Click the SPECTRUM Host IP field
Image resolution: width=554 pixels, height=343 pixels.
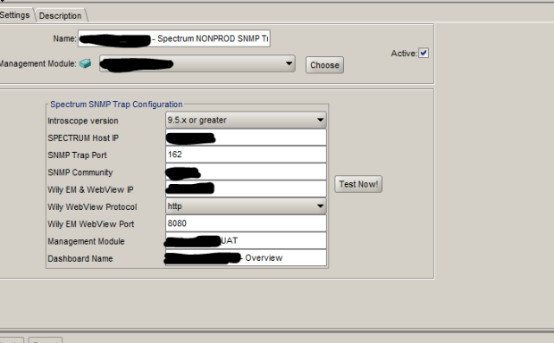(x=246, y=138)
